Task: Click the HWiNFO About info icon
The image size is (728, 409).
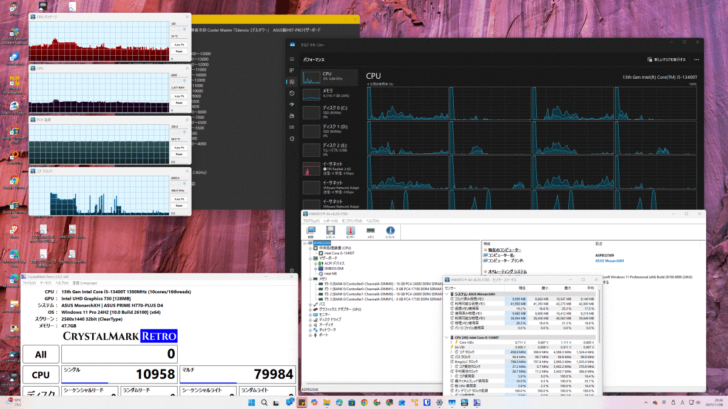Action: tap(390, 231)
